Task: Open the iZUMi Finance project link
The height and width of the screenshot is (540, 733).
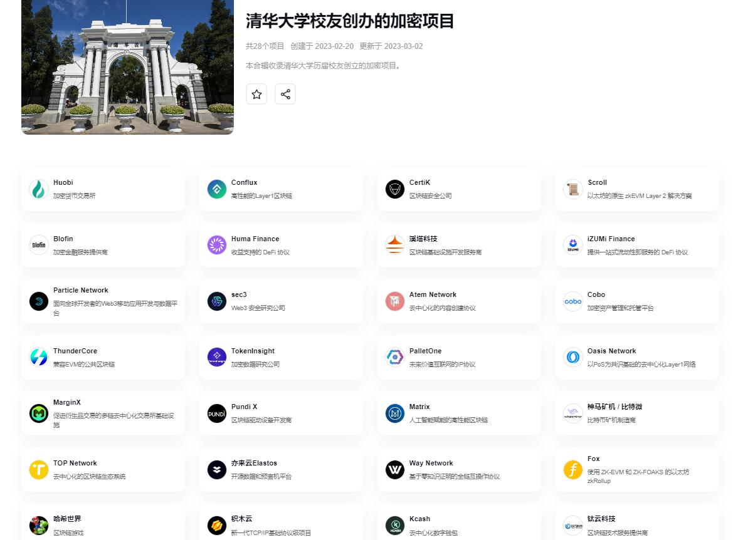Action: [611, 239]
